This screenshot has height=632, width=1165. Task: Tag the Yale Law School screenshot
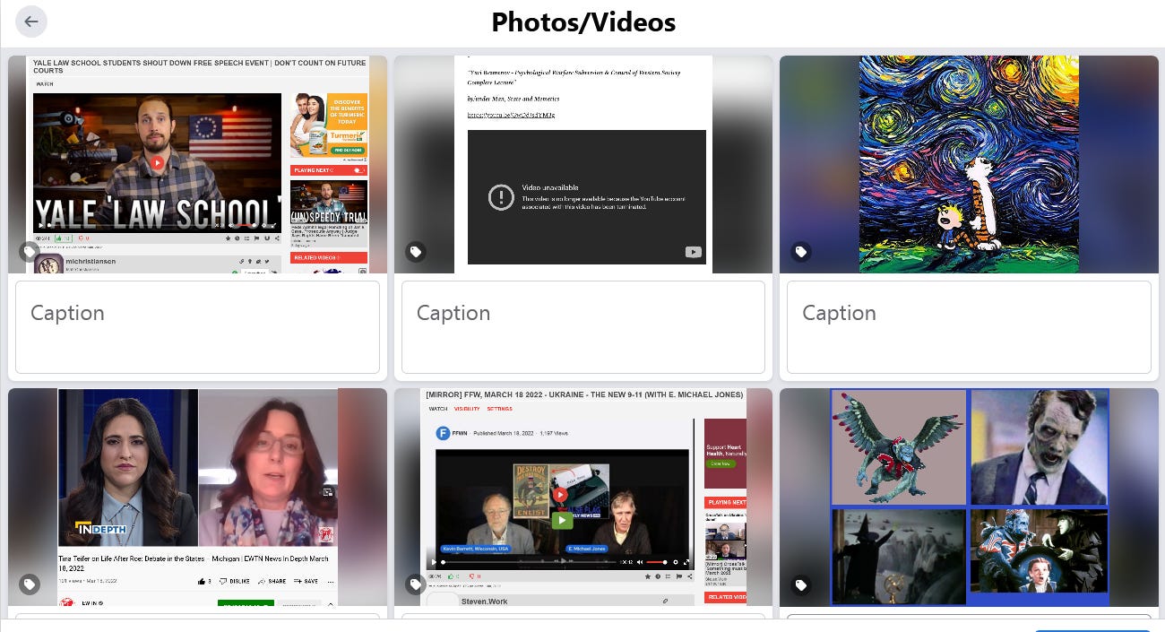[30, 252]
